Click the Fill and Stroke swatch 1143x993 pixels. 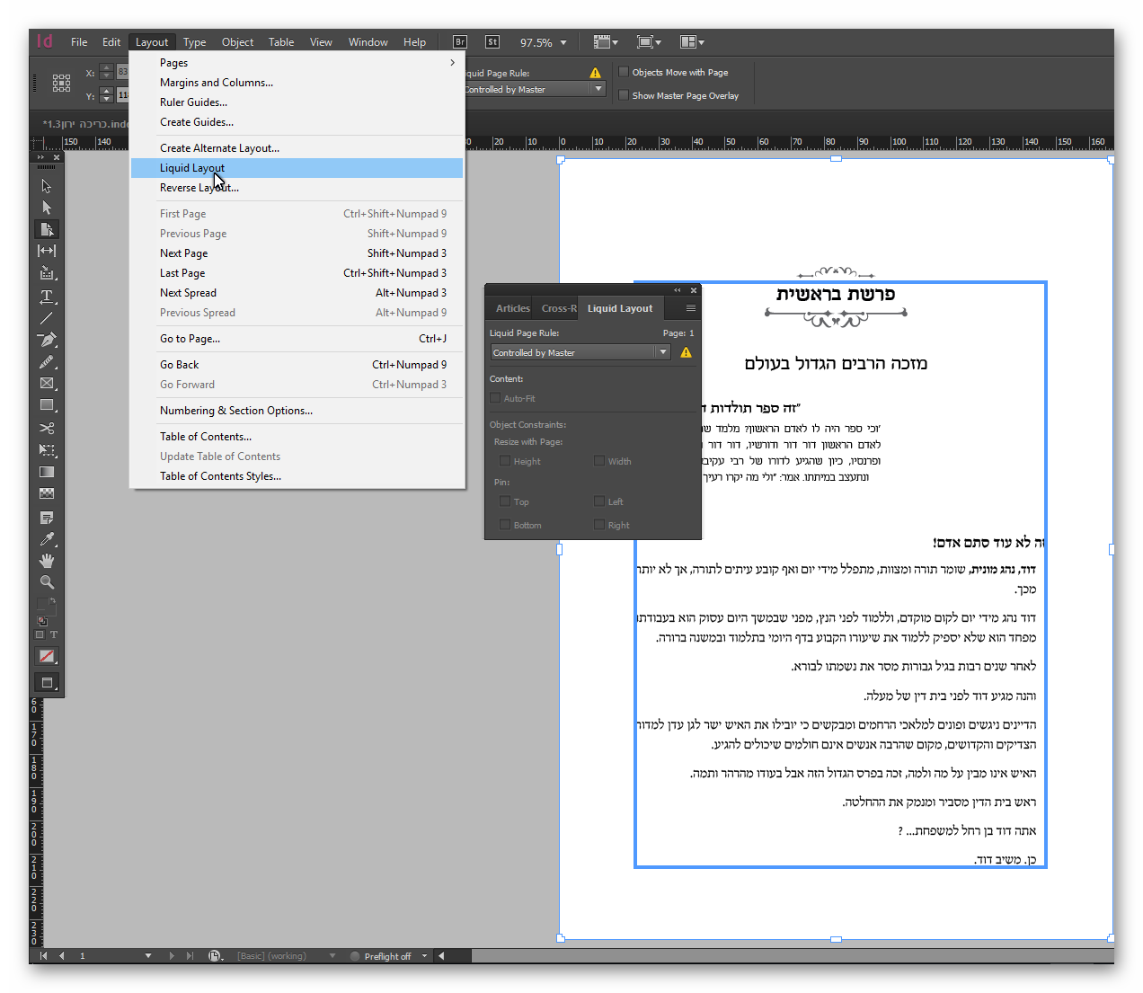coord(47,605)
